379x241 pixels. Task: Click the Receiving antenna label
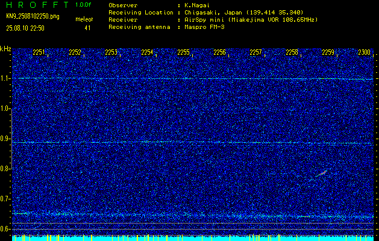[x=139, y=27]
